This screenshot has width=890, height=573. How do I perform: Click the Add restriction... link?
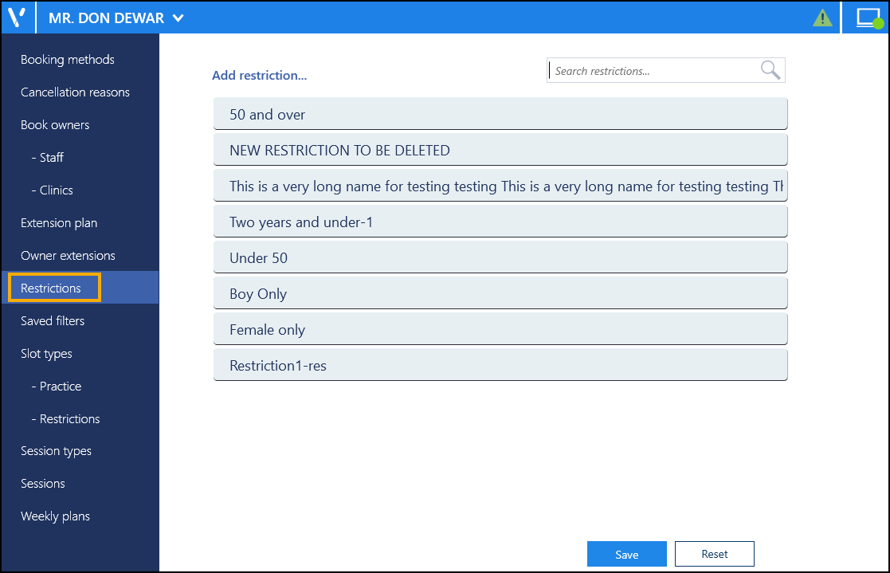(x=260, y=75)
